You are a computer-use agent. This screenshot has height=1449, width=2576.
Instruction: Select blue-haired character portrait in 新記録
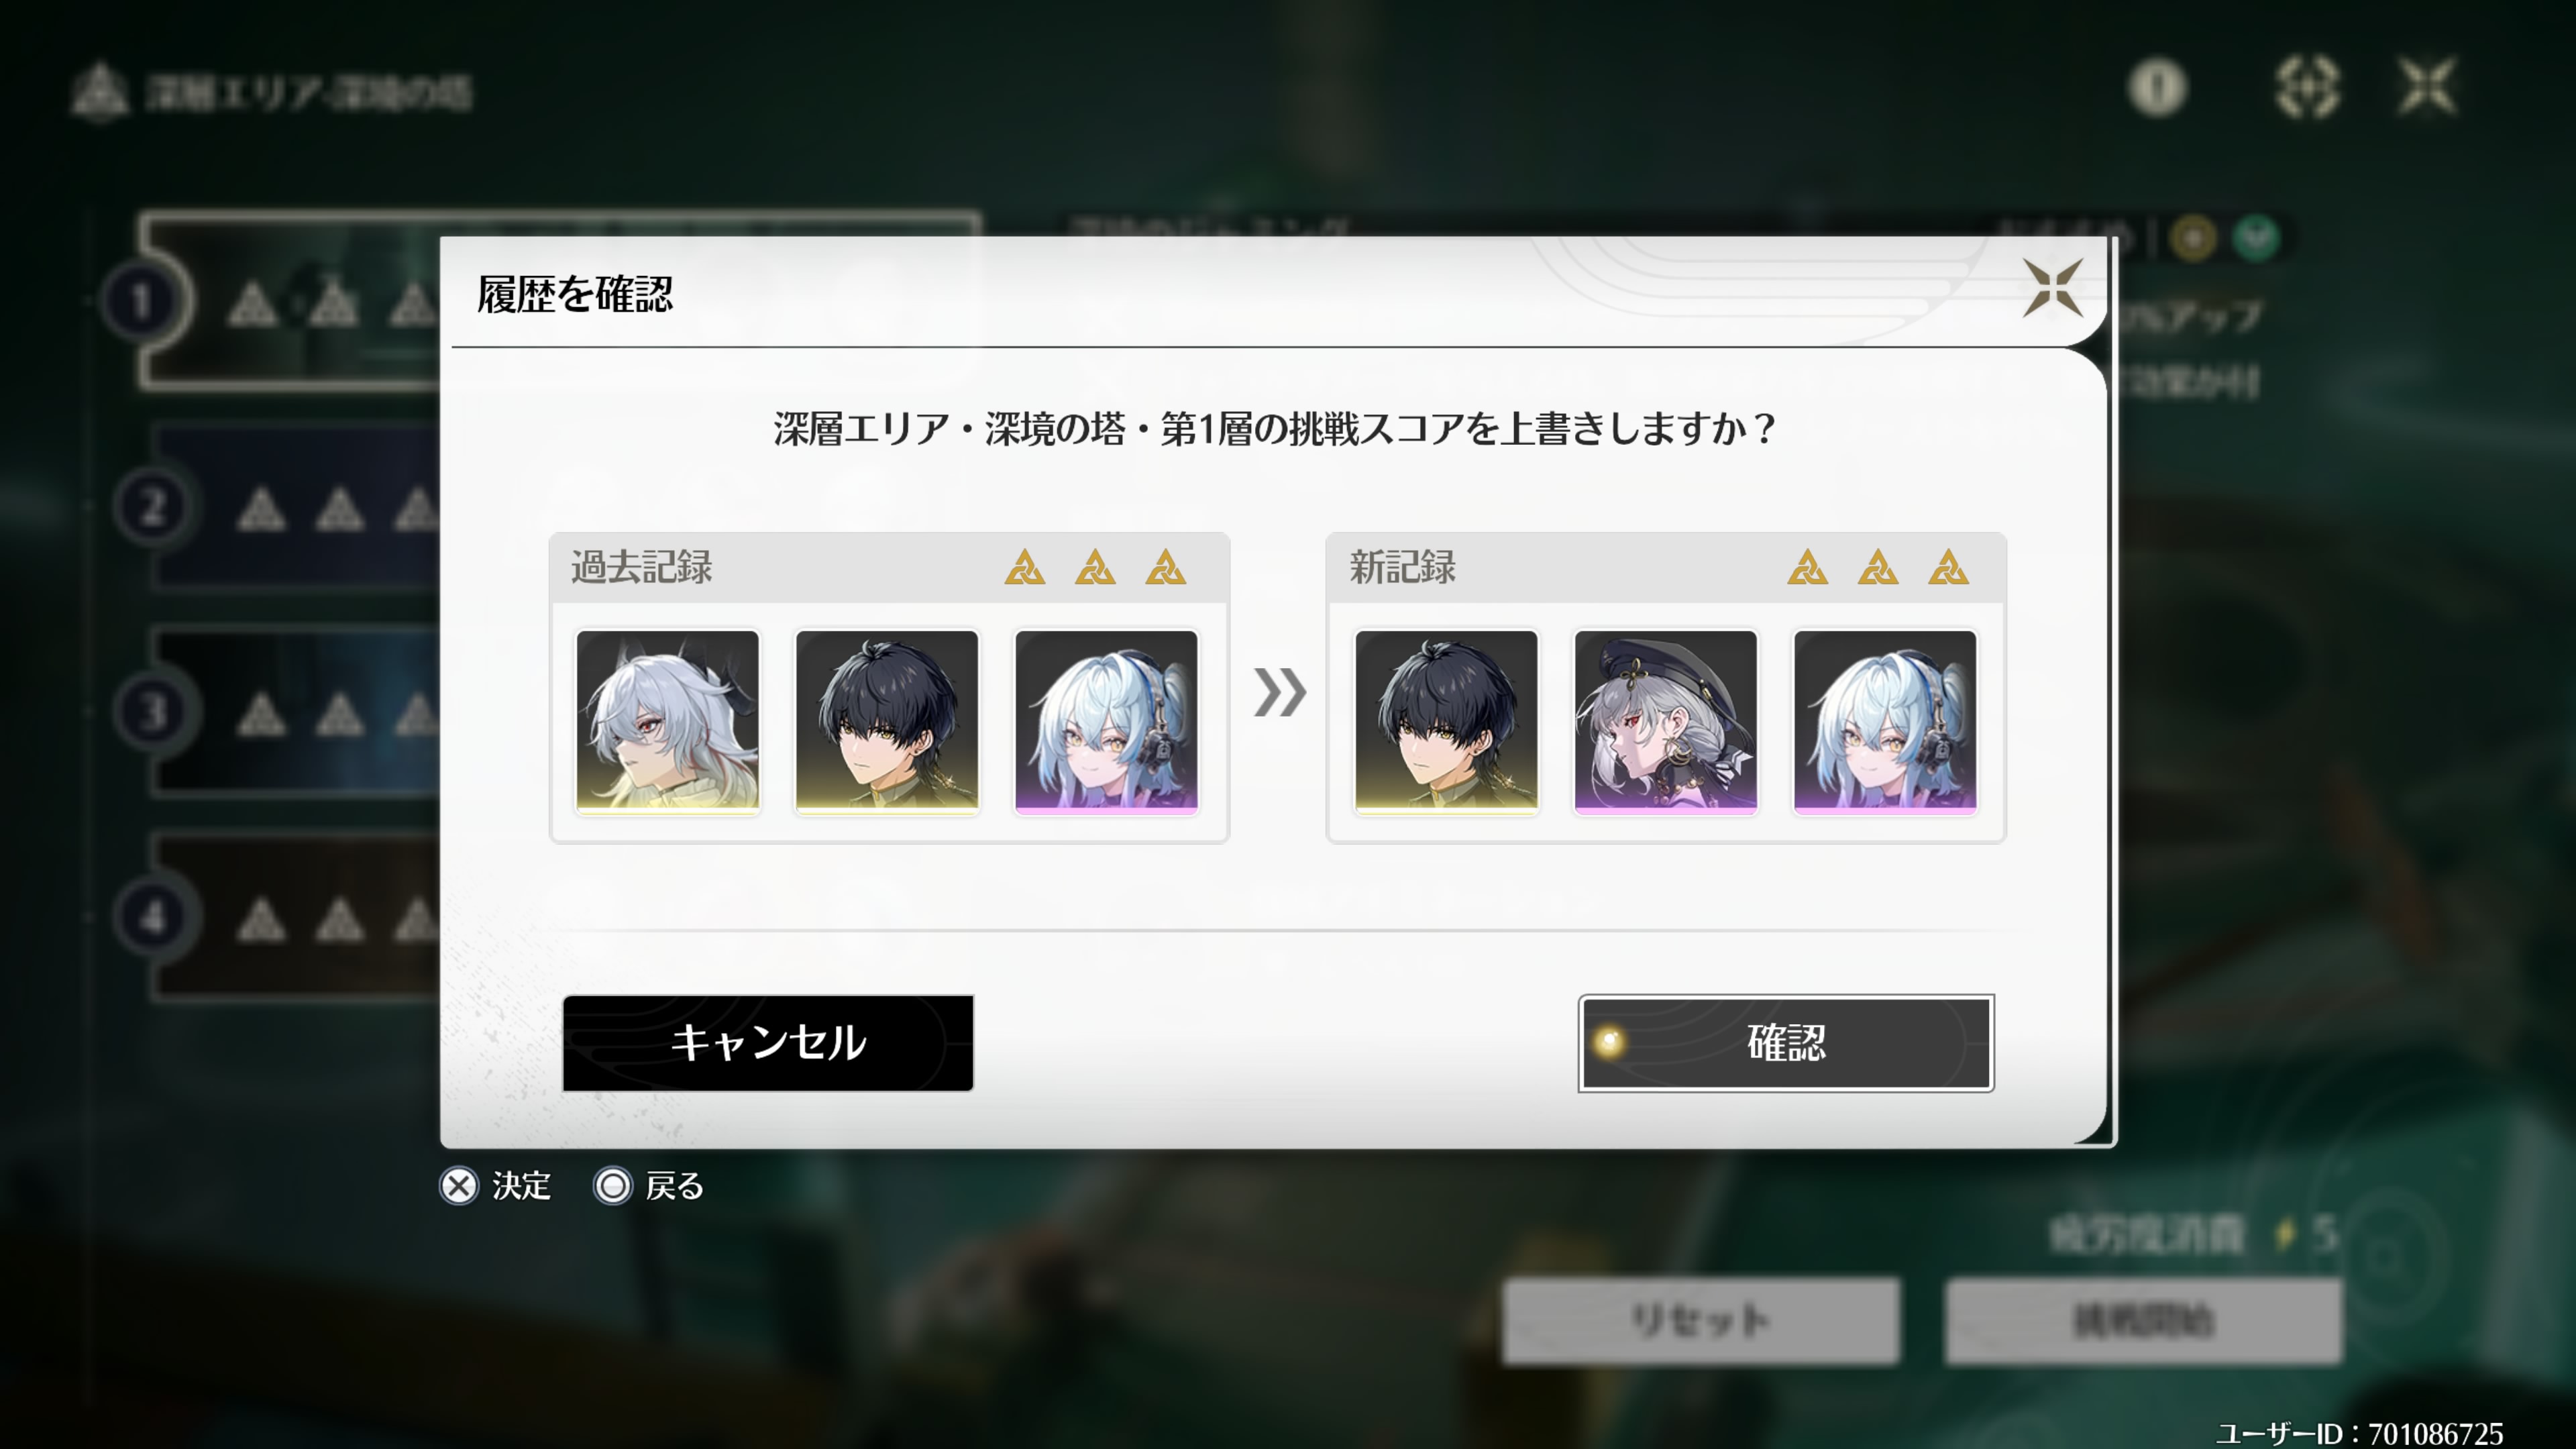[1885, 721]
